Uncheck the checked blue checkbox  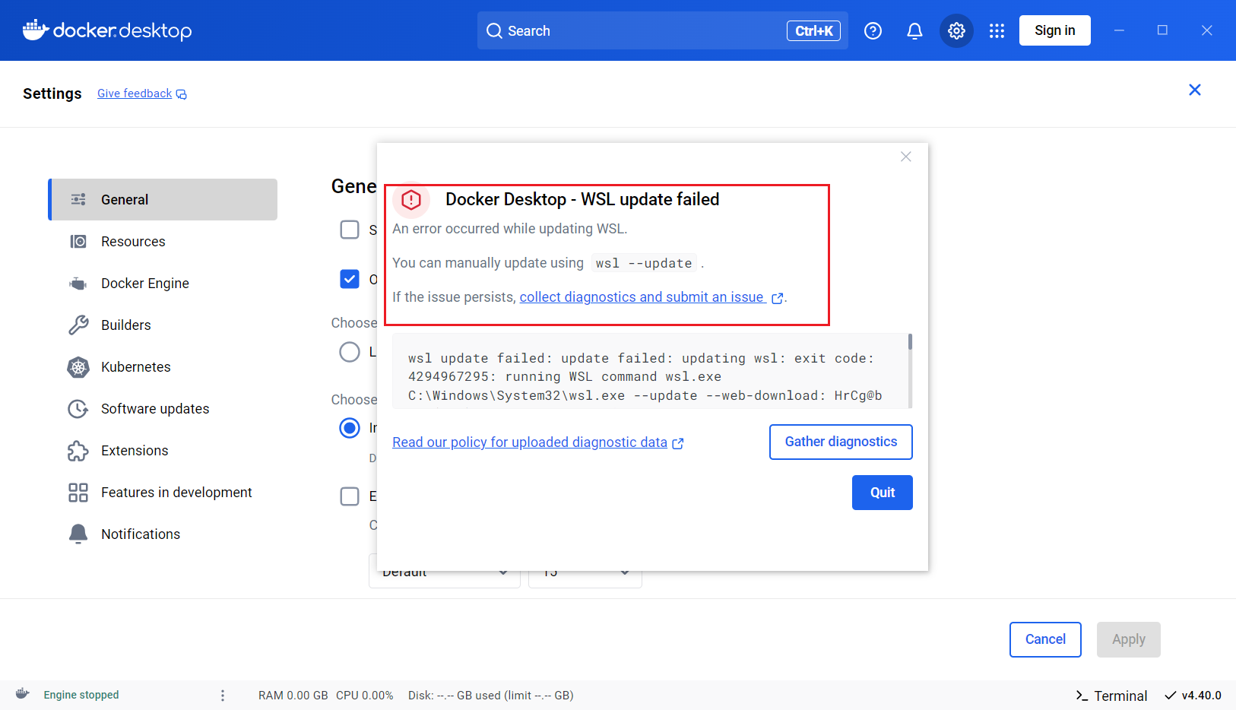350,279
